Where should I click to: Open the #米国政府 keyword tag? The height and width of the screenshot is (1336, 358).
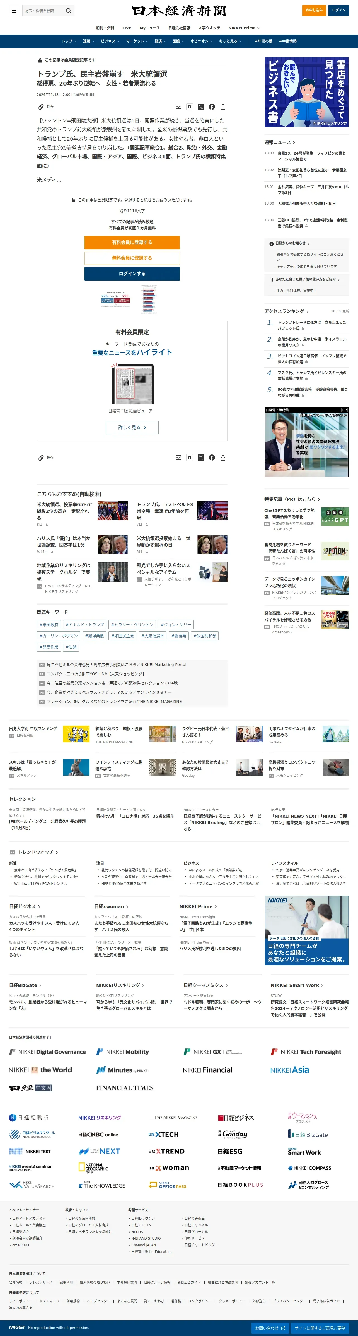tap(49, 624)
